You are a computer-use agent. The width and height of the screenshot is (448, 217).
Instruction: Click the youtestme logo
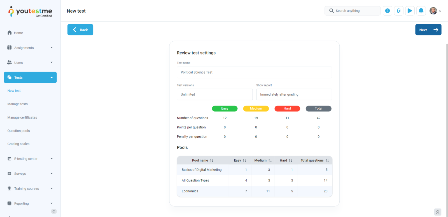(x=30, y=12)
